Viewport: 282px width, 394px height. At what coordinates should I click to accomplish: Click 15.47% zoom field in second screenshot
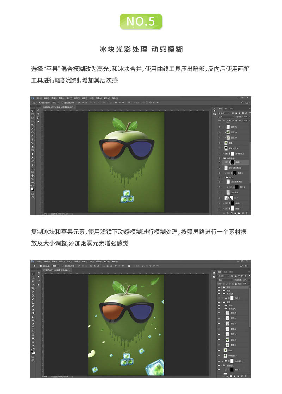tap(44, 377)
